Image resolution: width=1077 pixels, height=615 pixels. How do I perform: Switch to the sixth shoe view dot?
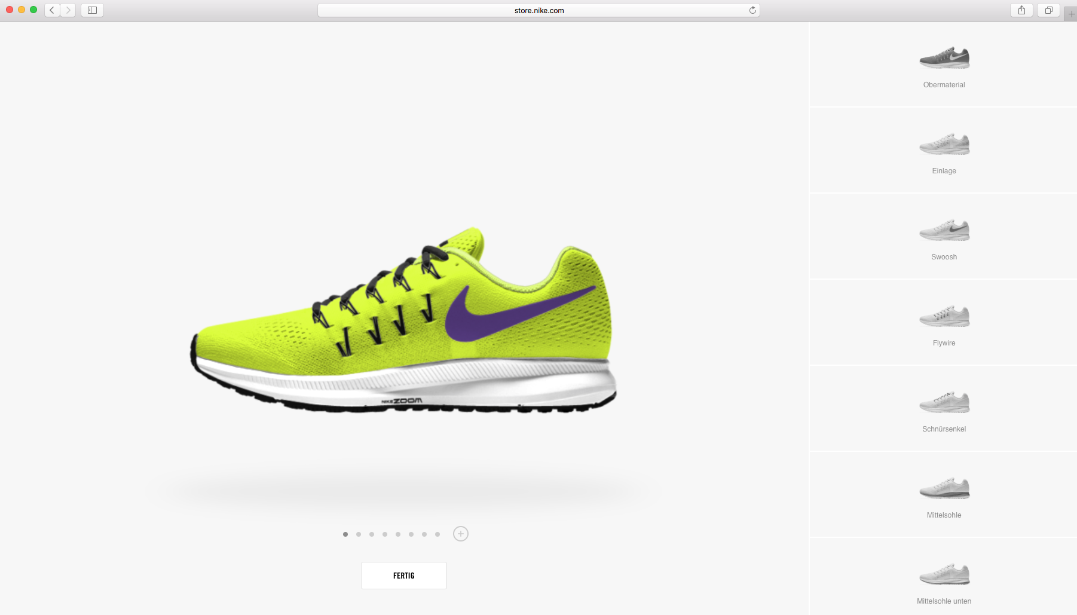pos(411,534)
